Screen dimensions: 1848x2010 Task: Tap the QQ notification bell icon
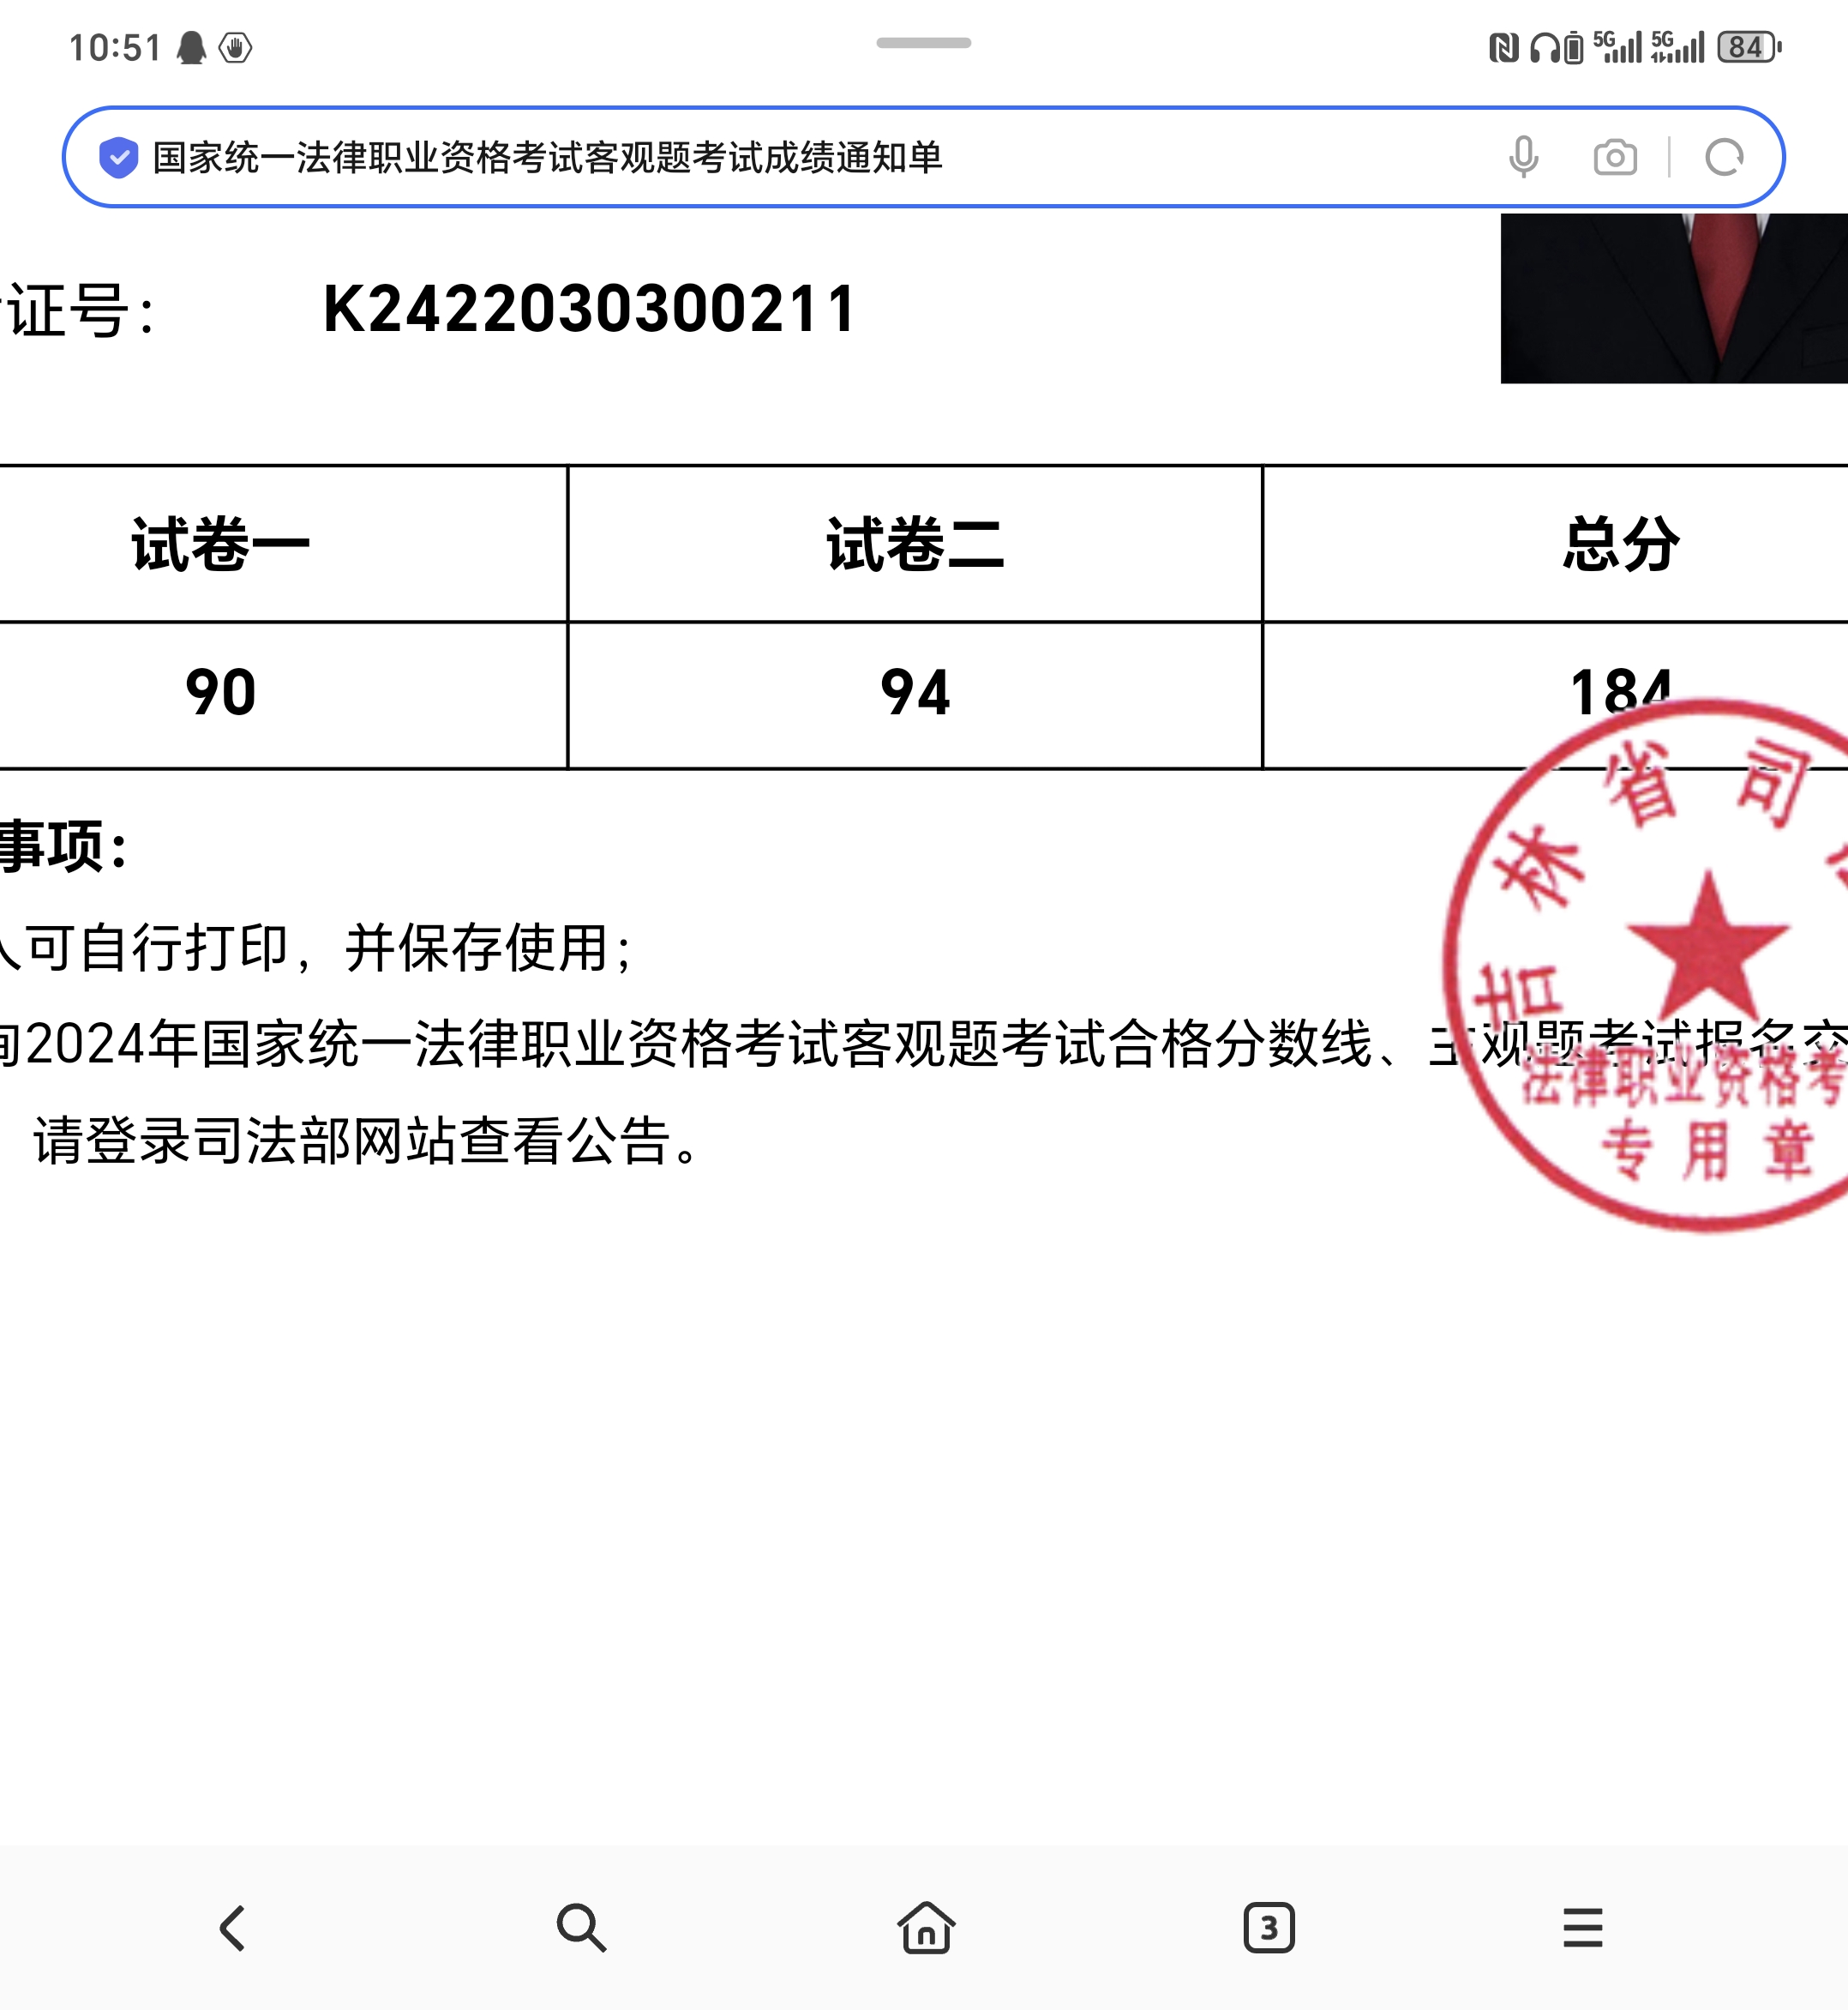click(x=191, y=47)
